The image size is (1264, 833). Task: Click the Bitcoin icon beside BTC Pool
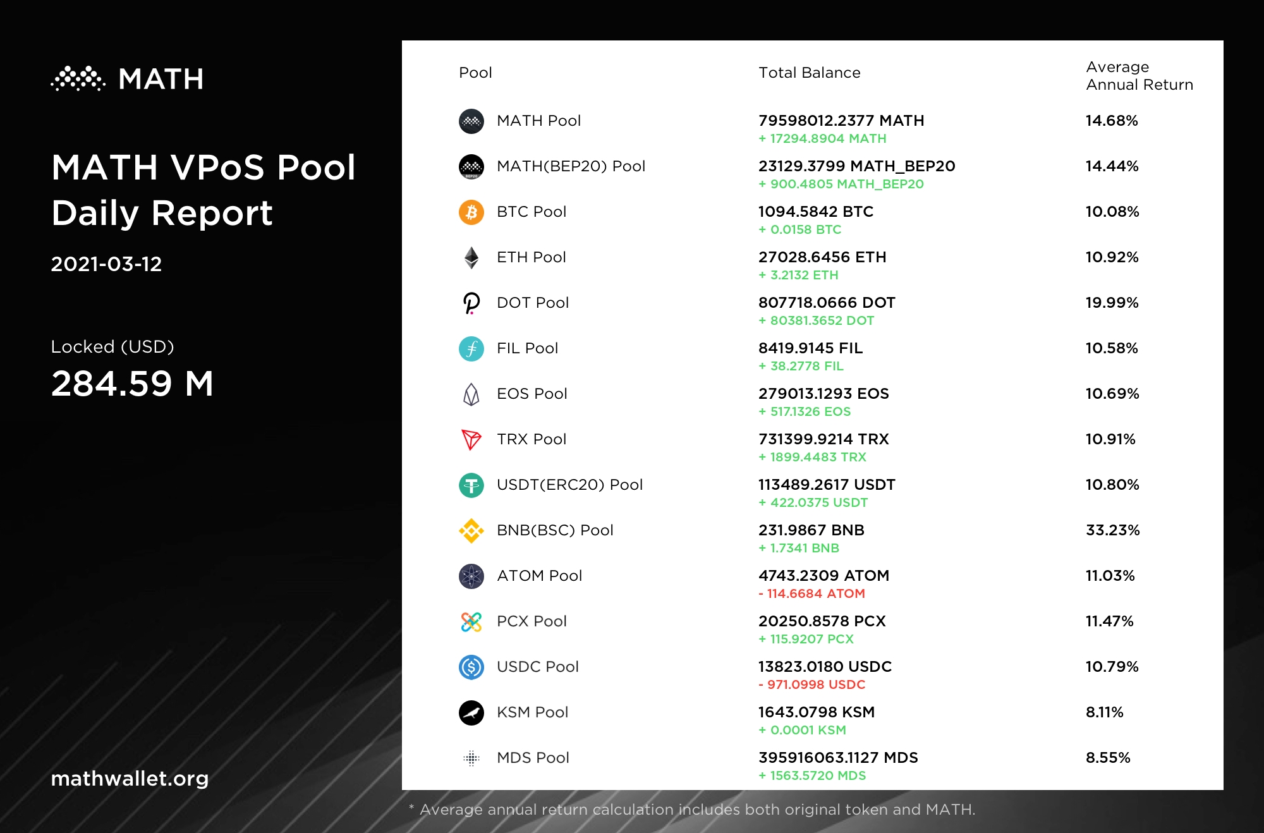coord(471,212)
